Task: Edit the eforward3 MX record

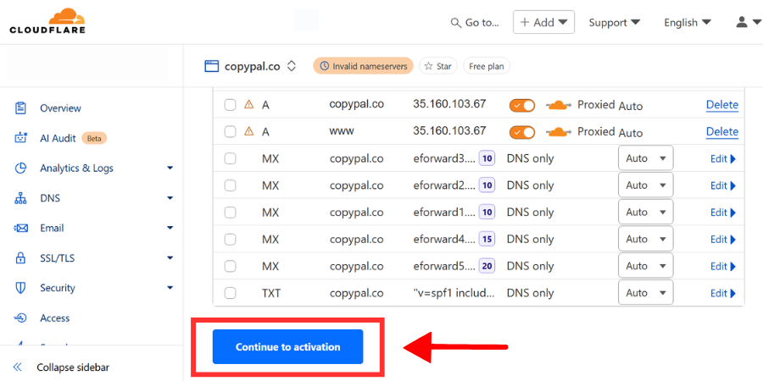Action: point(723,159)
